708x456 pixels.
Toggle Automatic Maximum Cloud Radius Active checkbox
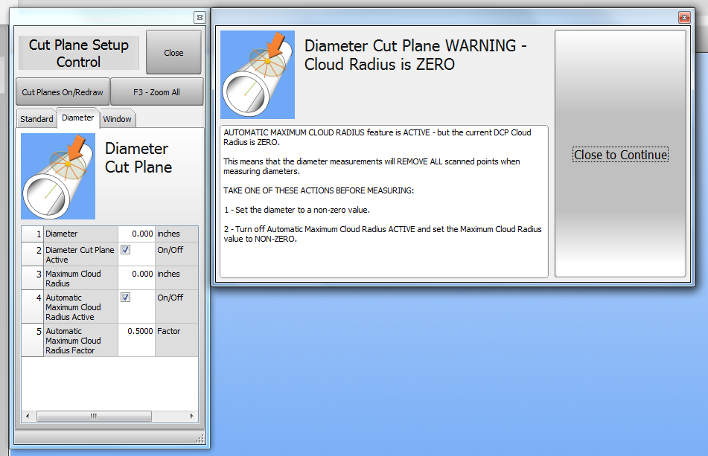point(125,298)
